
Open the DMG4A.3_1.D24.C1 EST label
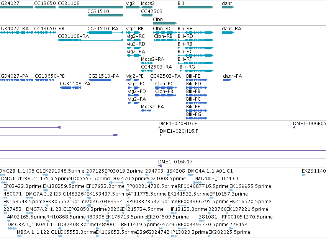[x=216, y=179]
